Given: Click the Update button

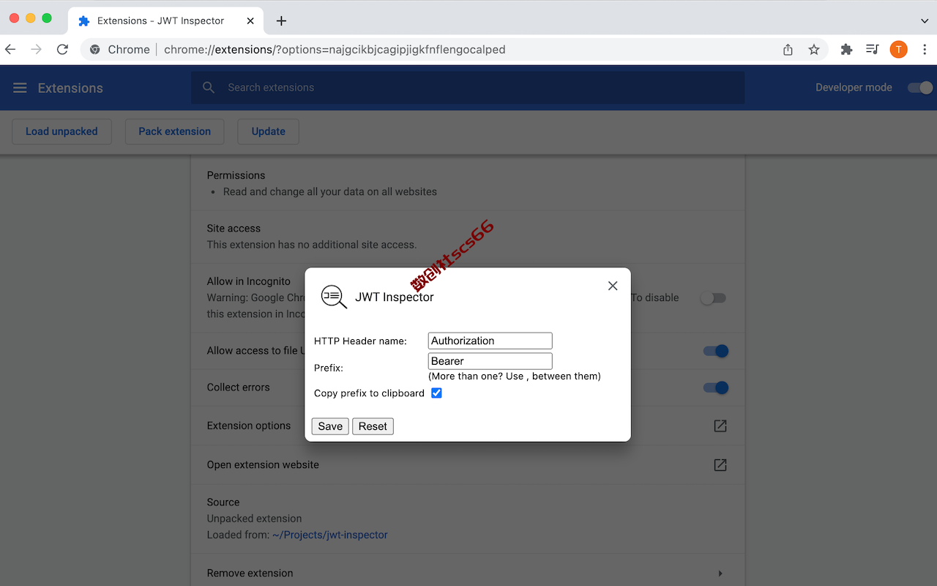Looking at the screenshot, I should (x=269, y=131).
